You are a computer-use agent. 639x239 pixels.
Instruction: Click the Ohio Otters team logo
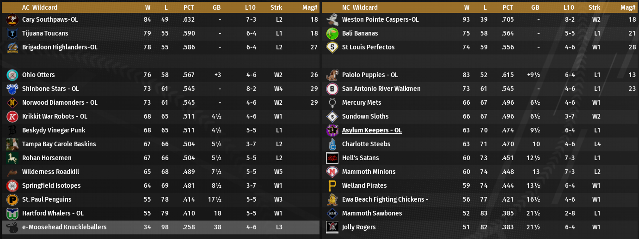click(12, 75)
